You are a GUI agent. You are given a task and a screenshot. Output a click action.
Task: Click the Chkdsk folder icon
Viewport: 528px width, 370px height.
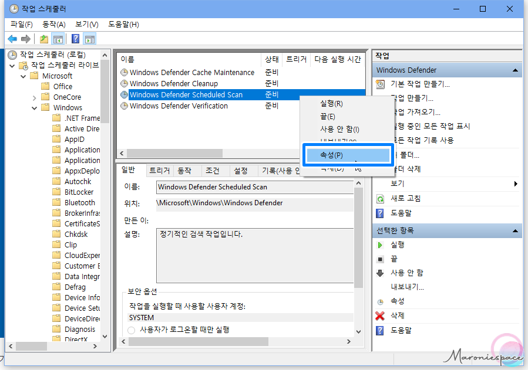coord(56,234)
